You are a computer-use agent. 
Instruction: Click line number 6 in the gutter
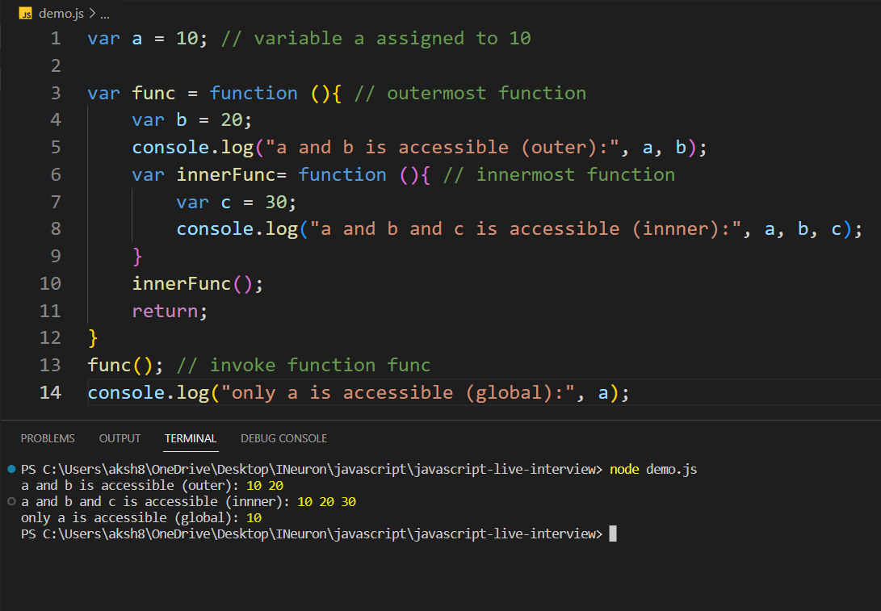(x=56, y=175)
